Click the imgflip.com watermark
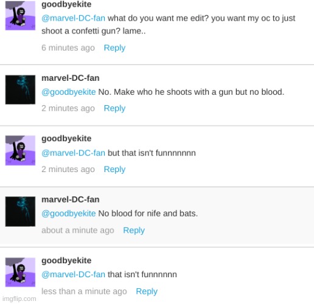 click(19, 299)
